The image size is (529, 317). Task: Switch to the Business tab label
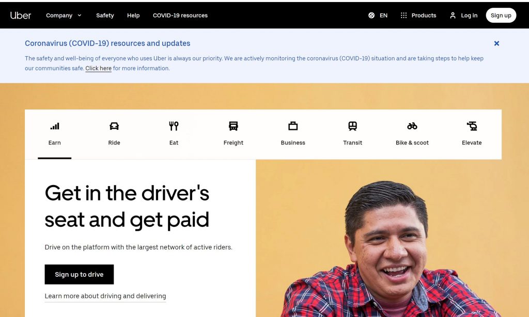[293, 143]
